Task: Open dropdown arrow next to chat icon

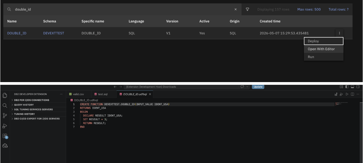Action: pos(247,87)
